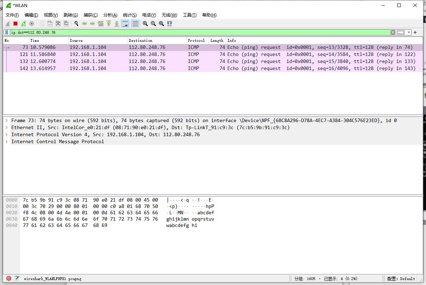Screen dimensions: 426x285
Task: Sort by the Protocol column header
Action: [x=198, y=40]
